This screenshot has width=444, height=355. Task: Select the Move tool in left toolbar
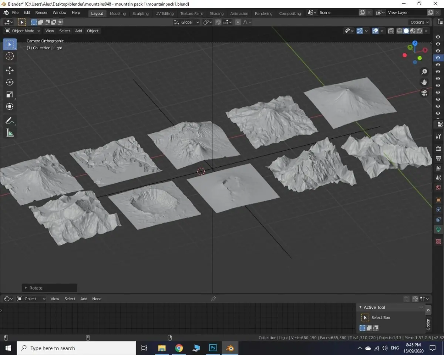click(10, 70)
